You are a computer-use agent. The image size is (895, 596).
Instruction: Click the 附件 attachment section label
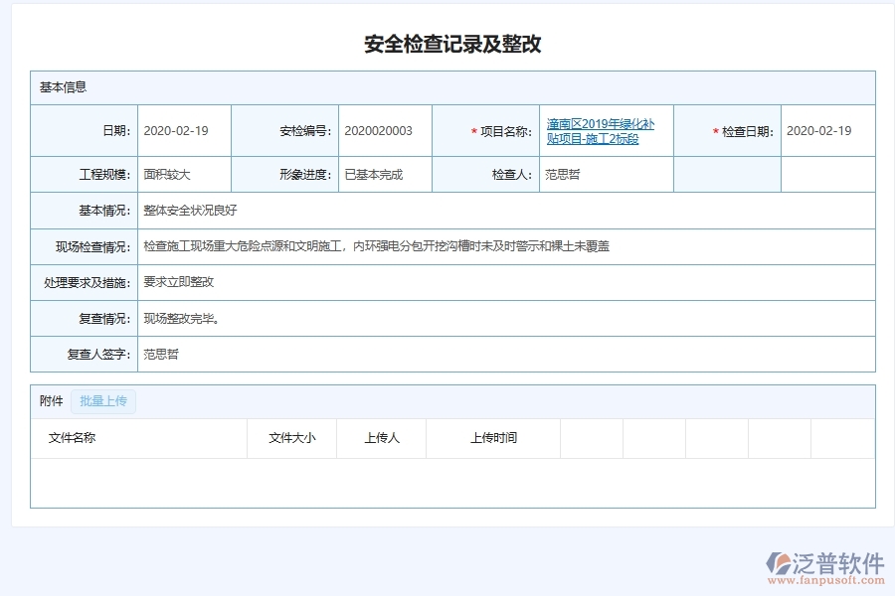click(x=50, y=401)
